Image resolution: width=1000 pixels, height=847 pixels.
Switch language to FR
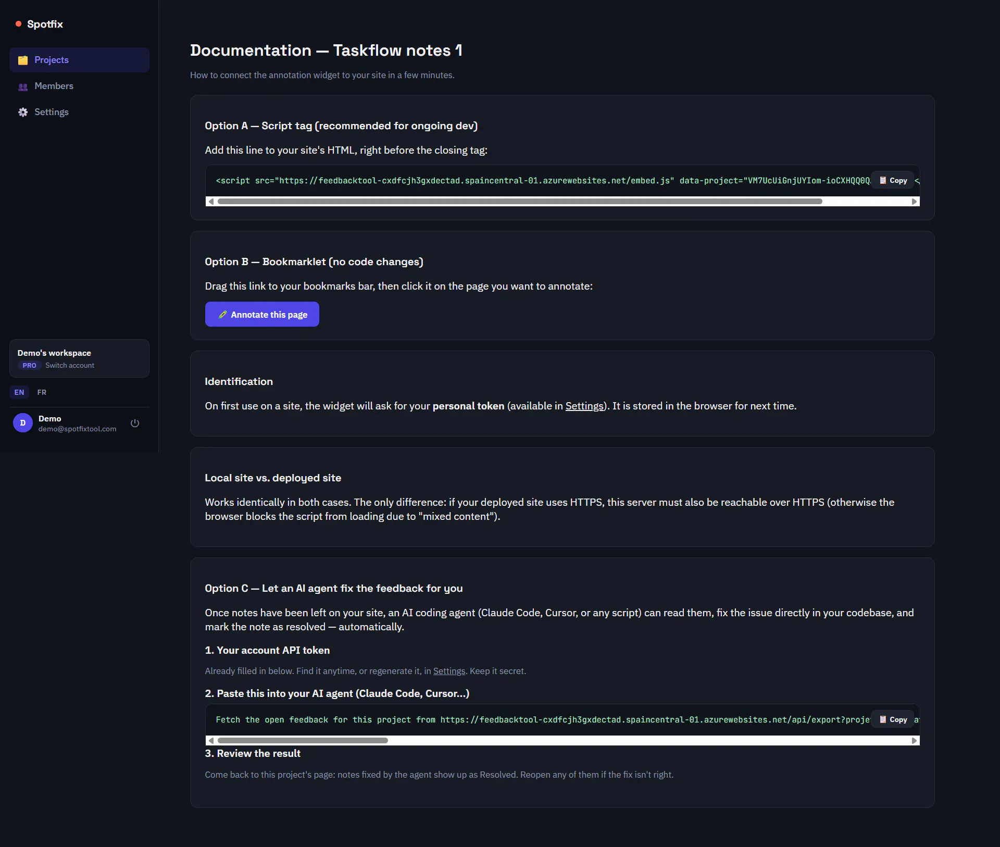(42, 392)
